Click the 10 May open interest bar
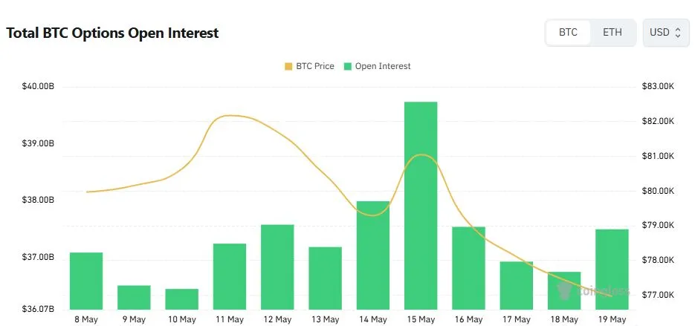695x326 pixels. click(x=181, y=299)
